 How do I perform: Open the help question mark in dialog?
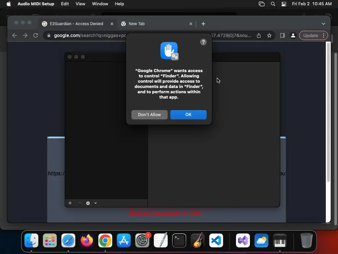[203, 42]
